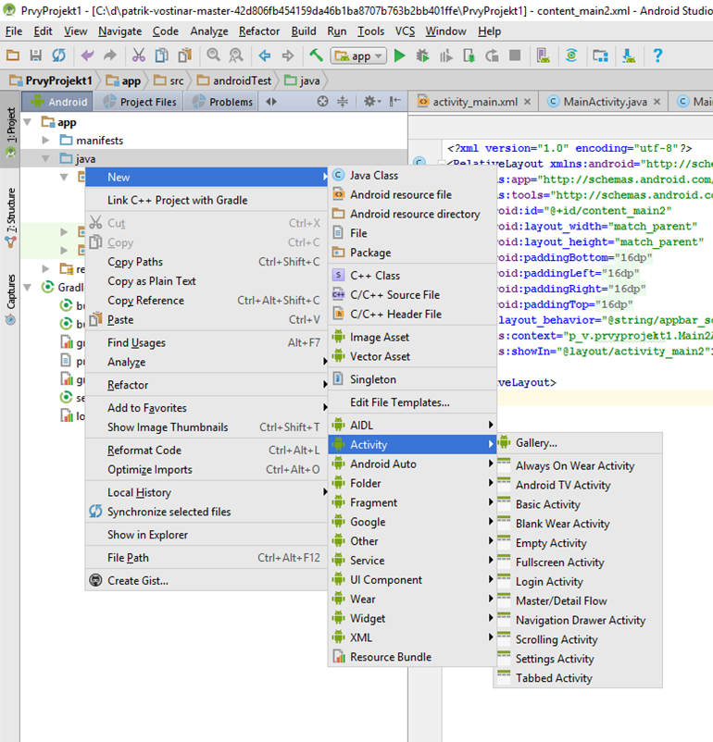Viewport: 713px width, 742px height.
Task: Expand the manifests folder node
Action: 45,140
